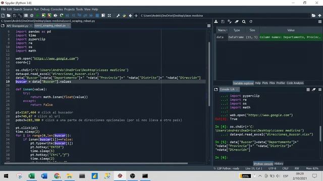Run current cell and advance icon
Screen dimensions: 323x181
point(49,16)
